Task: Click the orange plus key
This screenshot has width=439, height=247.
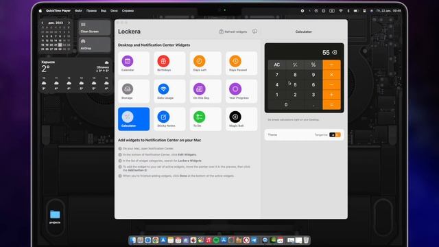Action: 331,95
